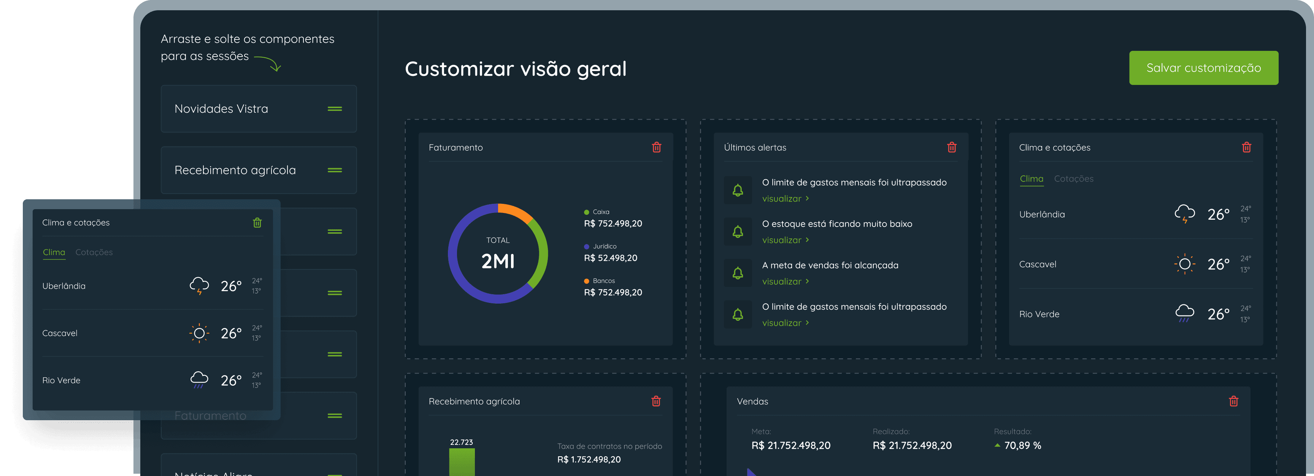Click Jurídico legend entry in Faturamento

(611, 253)
